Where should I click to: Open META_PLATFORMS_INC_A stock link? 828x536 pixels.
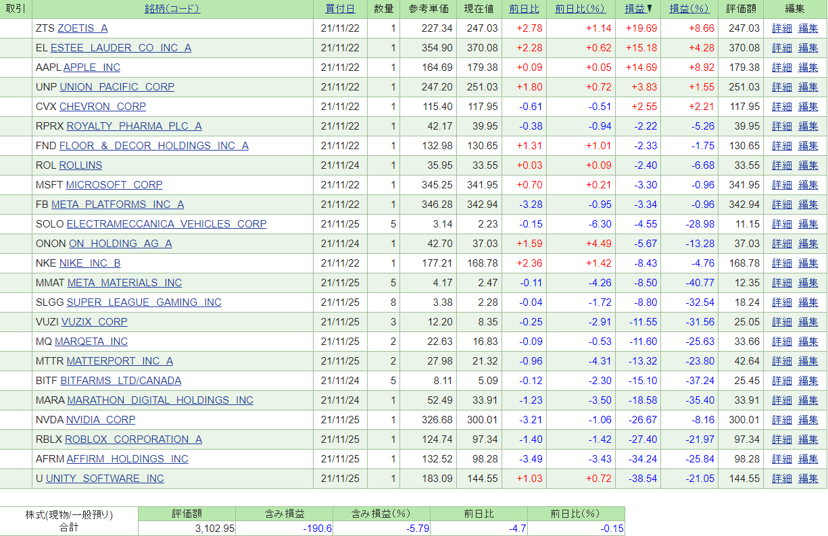point(118,205)
